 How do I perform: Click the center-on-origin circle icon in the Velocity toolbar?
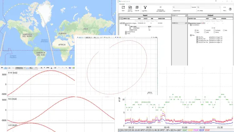55,68
